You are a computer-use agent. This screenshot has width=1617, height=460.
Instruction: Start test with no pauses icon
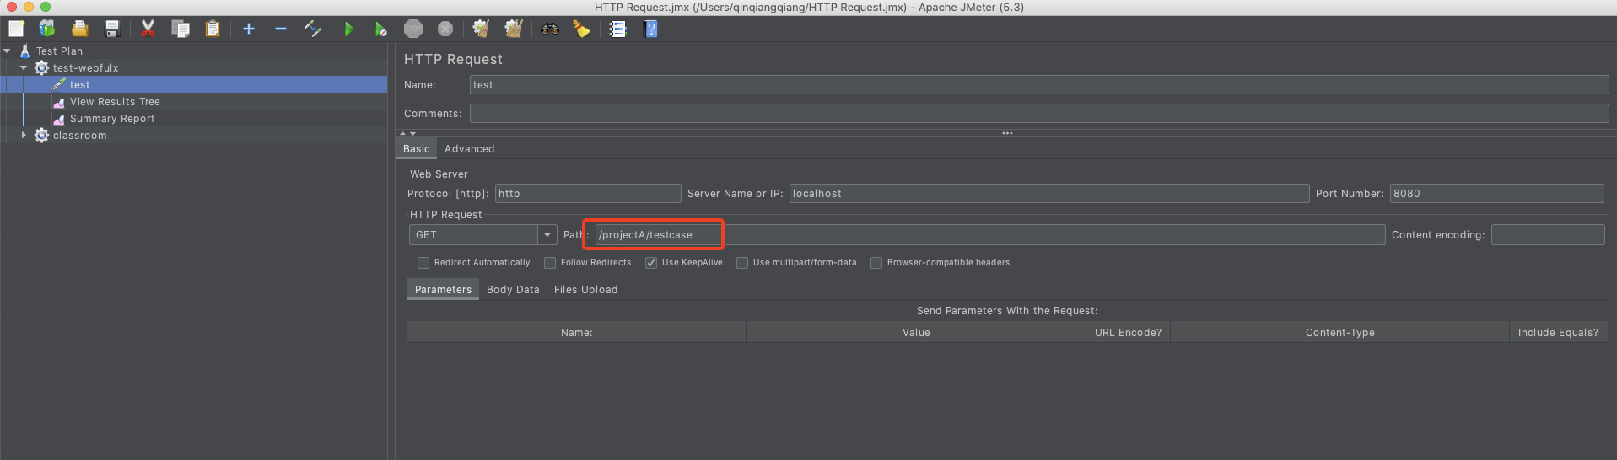click(381, 29)
